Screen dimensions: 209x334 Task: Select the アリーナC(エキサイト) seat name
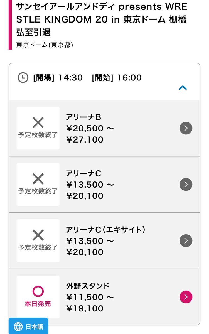[106, 230]
